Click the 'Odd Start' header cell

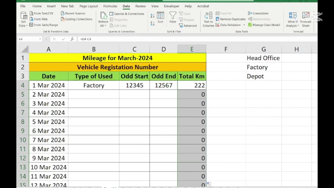134,76
